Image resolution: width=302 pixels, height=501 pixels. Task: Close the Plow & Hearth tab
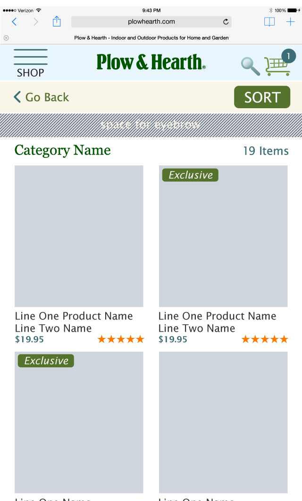point(6,38)
